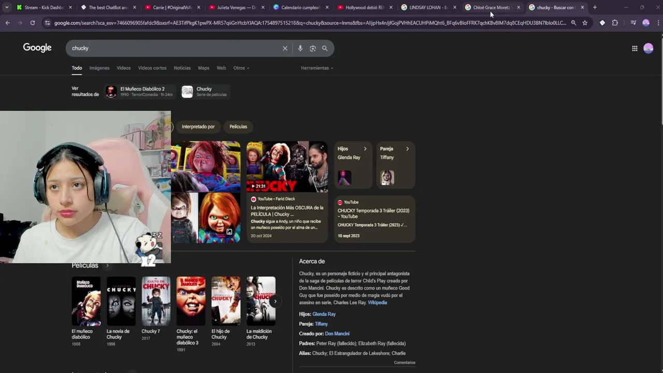The width and height of the screenshot is (663, 373).
Task: Click the Interpretado por chip
Action: coord(198,126)
